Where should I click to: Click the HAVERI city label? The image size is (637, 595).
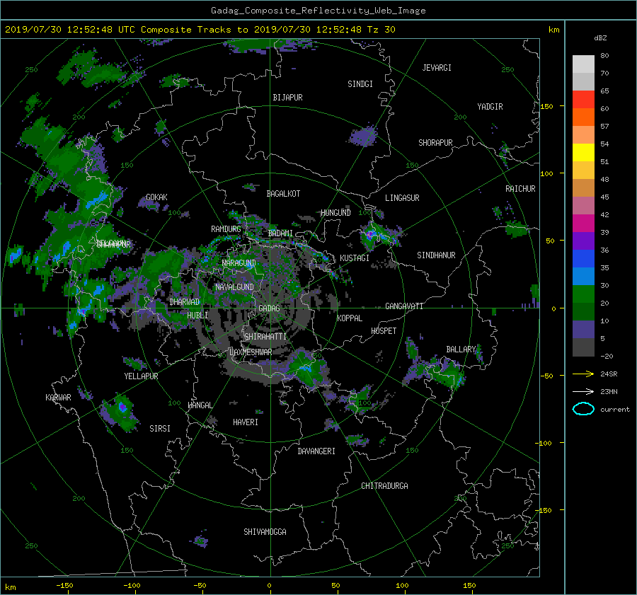tap(246, 423)
